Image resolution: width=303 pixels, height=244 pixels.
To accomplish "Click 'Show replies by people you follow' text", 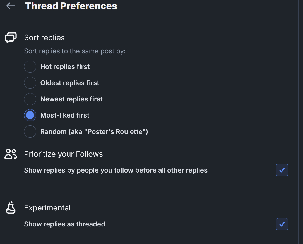I will click(x=116, y=170).
